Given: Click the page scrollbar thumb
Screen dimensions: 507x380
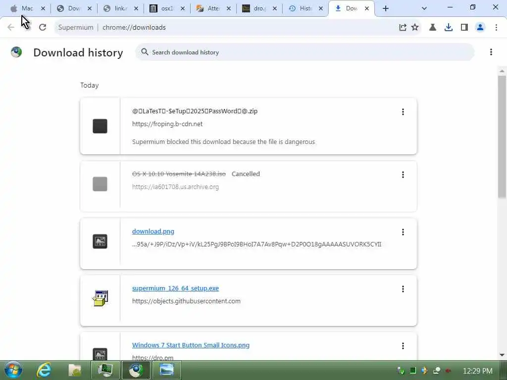Looking at the screenshot, I should click(502, 137).
